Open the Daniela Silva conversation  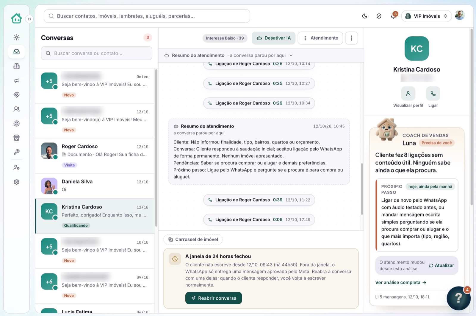tap(95, 186)
